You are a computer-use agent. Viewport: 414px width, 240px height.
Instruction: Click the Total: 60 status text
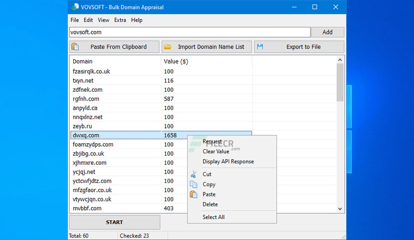click(x=79, y=236)
